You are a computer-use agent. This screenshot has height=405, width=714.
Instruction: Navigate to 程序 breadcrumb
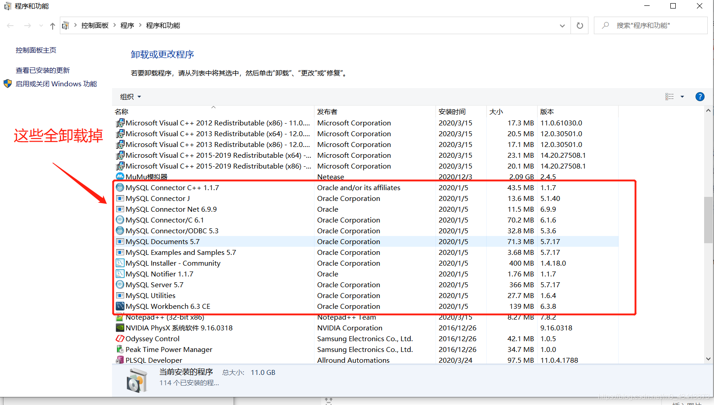pos(127,26)
